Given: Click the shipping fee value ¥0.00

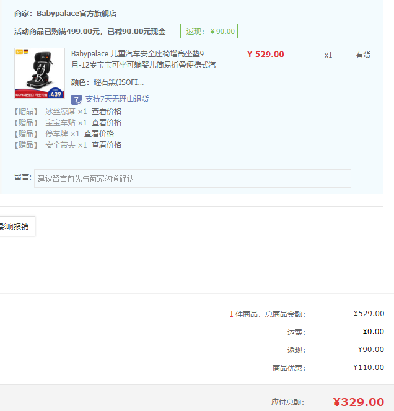Looking at the screenshot, I should click(374, 332).
